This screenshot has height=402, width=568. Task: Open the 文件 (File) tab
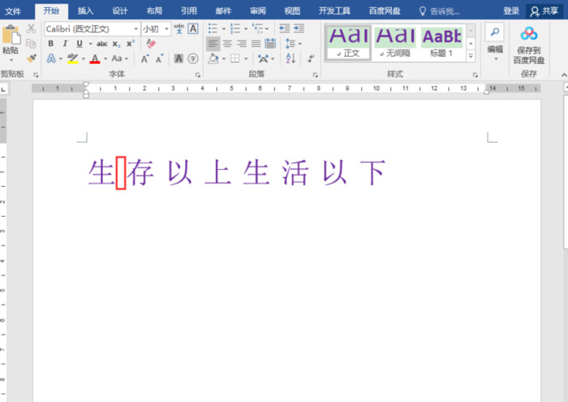click(13, 11)
